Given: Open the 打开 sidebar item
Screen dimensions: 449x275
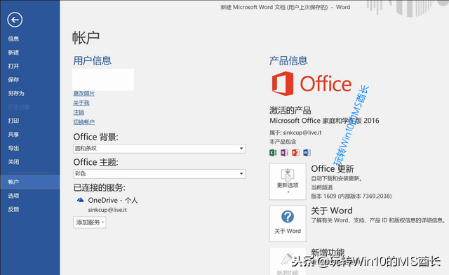Looking at the screenshot, I should (x=13, y=66).
